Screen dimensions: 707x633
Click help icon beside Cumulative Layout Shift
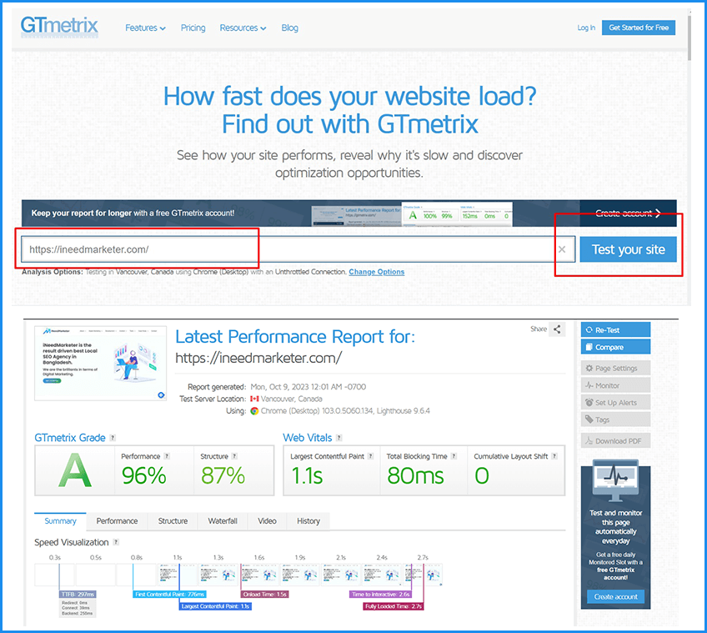554,456
